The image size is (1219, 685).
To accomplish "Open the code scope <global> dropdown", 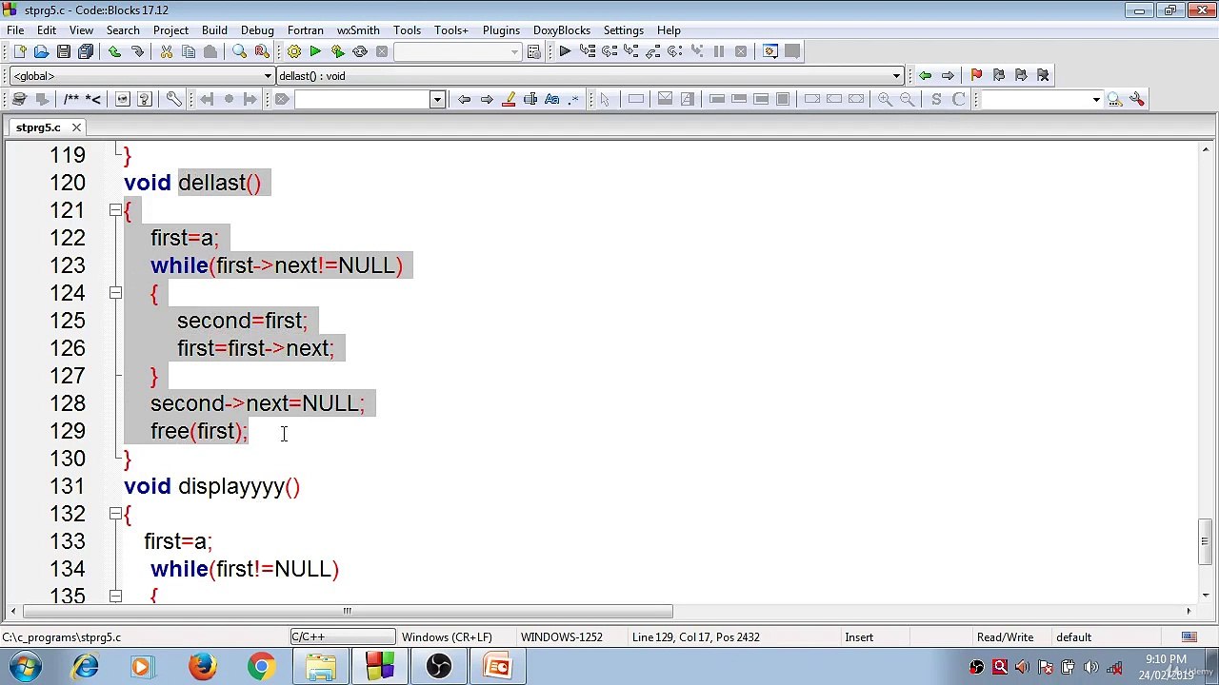I will tap(140, 76).
